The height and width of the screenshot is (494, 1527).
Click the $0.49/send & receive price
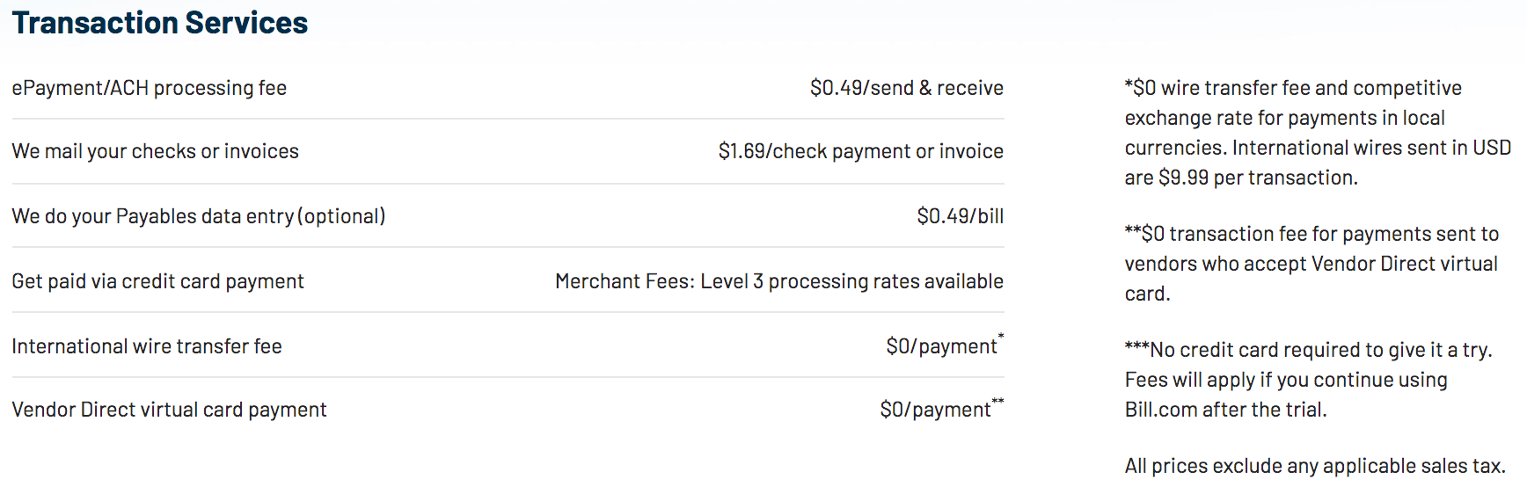coord(906,88)
